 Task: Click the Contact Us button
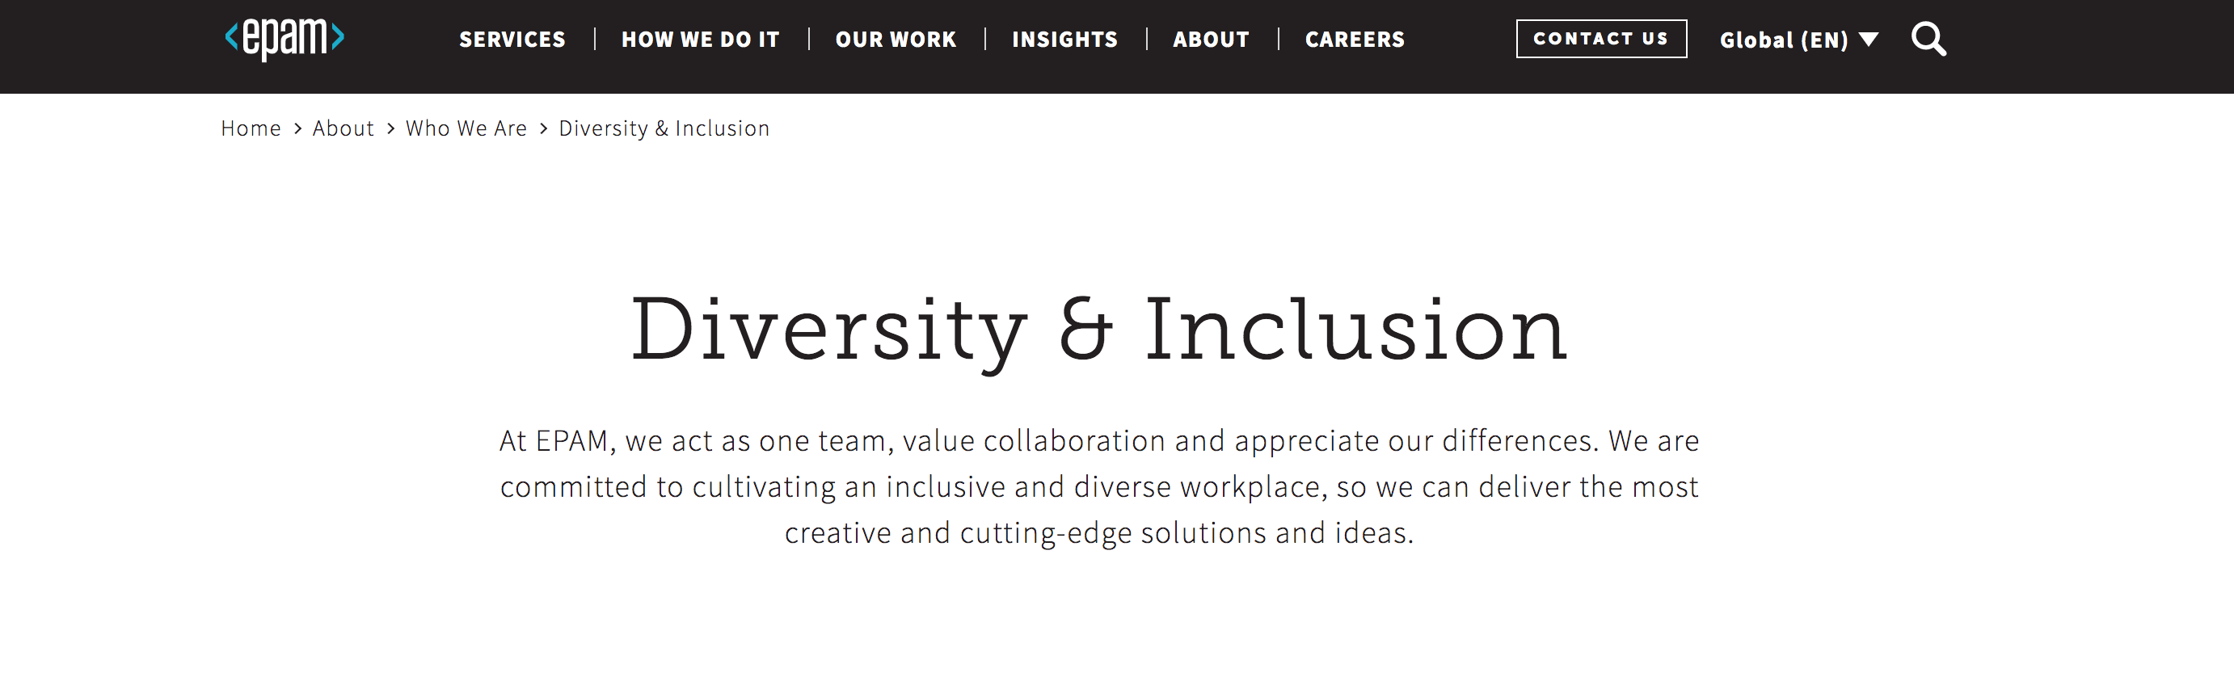(1601, 39)
